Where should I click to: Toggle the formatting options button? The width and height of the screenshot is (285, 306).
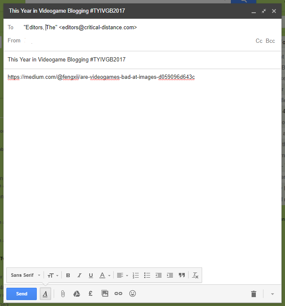point(45,294)
